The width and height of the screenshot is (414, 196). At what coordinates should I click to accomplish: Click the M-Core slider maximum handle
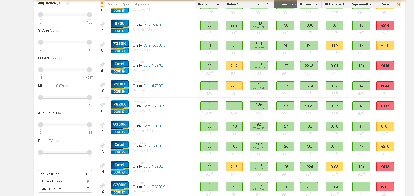click(x=89, y=70)
